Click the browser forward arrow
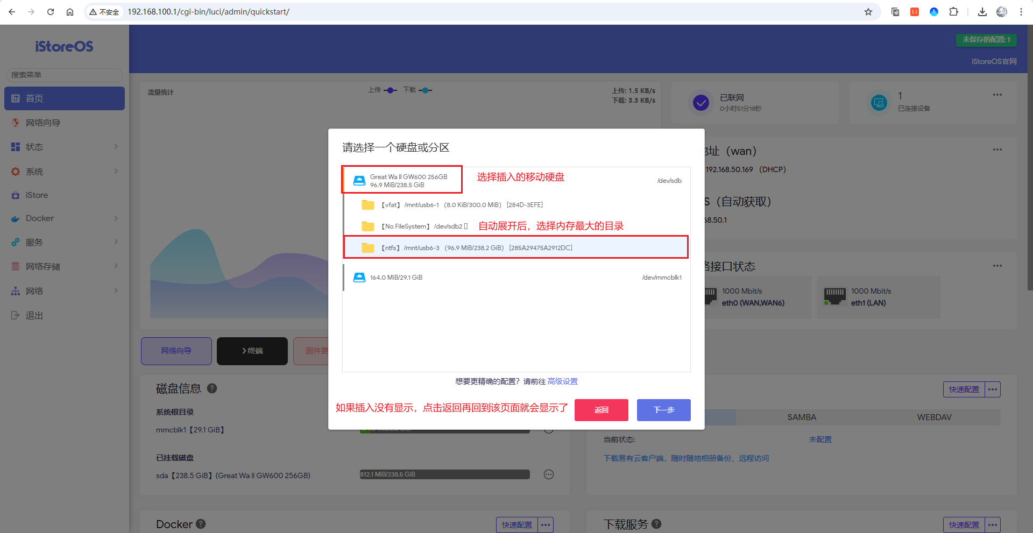Screen dimensions: 1033x533 click(x=31, y=12)
